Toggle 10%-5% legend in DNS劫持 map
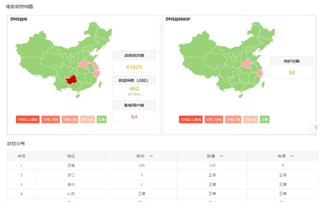The height and width of the screenshot is (210, 323). [70, 120]
